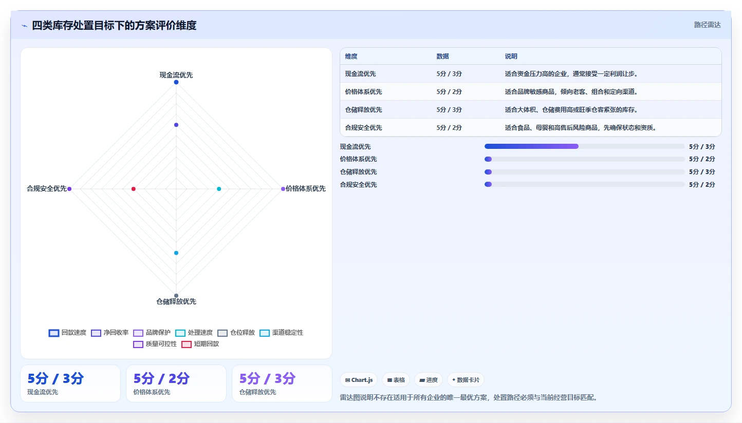Viewport: 742px width, 423px height.
Task: Toggle the 品牌保护 legend item
Action: [152, 333]
